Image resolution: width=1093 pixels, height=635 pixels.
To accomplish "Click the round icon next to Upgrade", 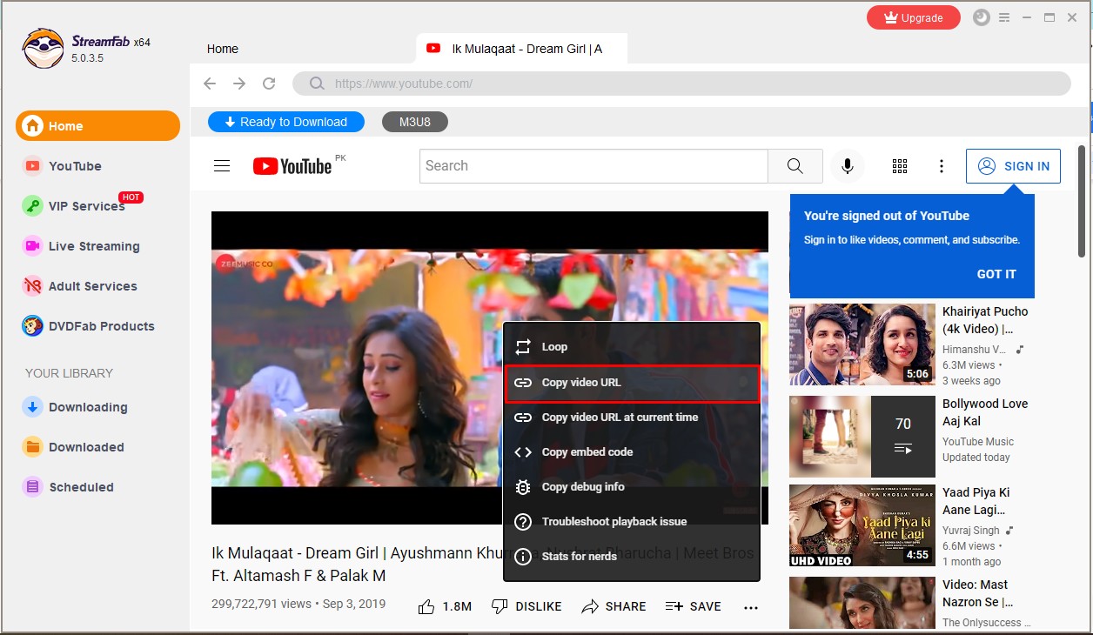I will (981, 17).
